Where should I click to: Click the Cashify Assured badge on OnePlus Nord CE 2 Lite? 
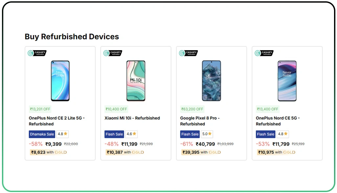[36, 53]
